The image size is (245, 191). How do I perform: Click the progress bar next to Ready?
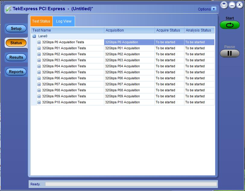tap(131, 184)
